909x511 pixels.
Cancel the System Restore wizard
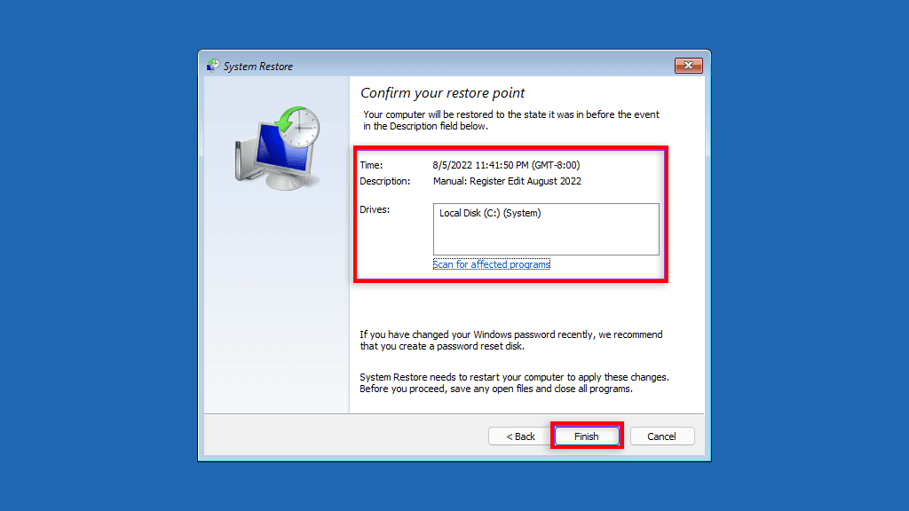coord(661,436)
